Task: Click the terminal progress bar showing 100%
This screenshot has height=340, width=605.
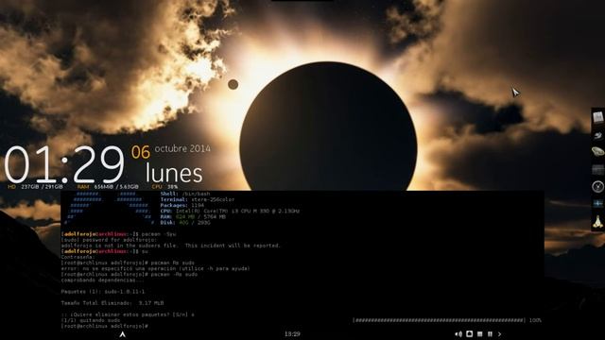Action: [x=447, y=320]
